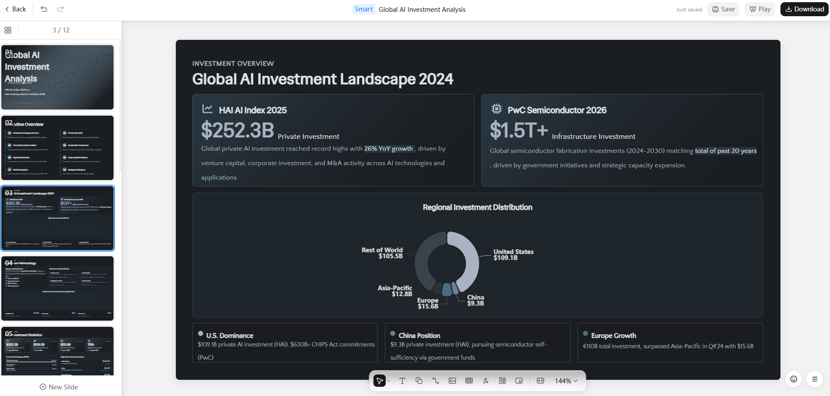830x396 pixels.
Task: Toggle the slide grid view icon
Action: [8, 30]
